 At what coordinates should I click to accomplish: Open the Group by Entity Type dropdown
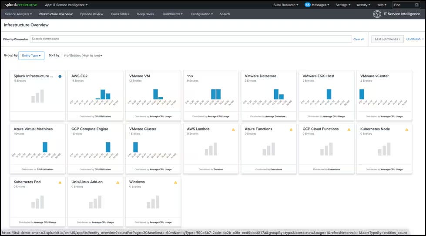[31, 56]
